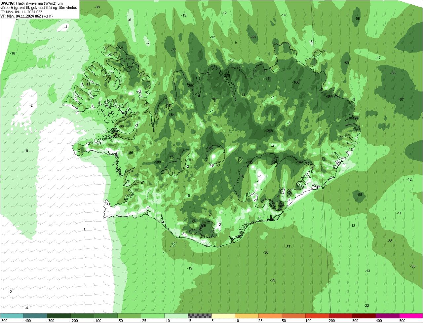Click the 25 label on the legend scale
This screenshot has width=423, height=323.
click(x=260, y=321)
